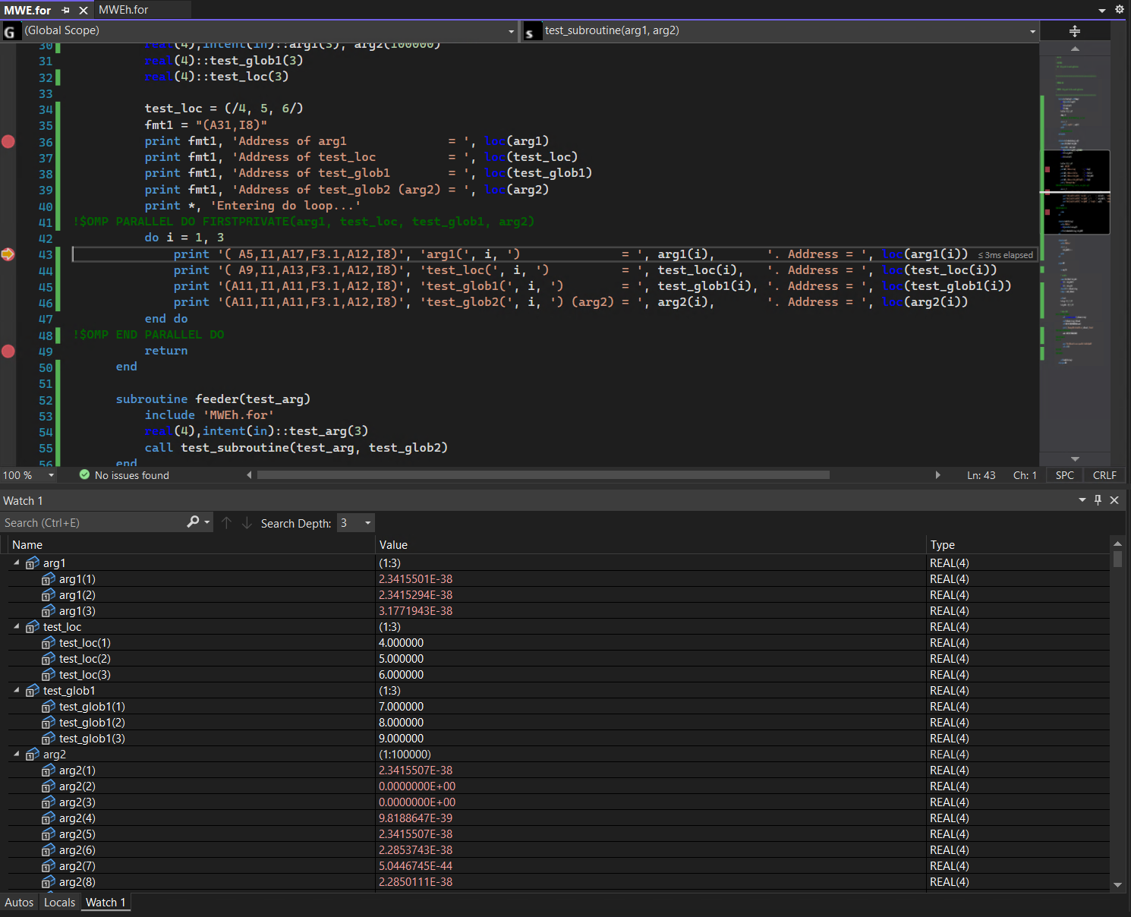The height and width of the screenshot is (917, 1131).
Task: Click the yellow execution arrow on line 43
Action: tap(8, 255)
